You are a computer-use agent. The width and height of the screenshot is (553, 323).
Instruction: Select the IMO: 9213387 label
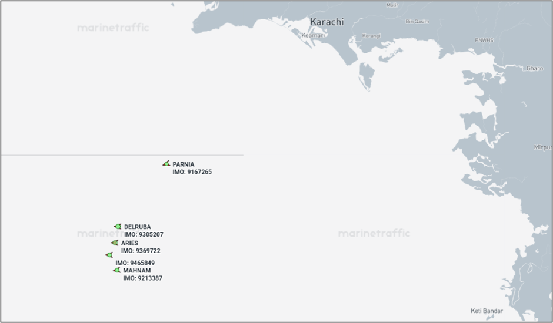click(x=143, y=278)
